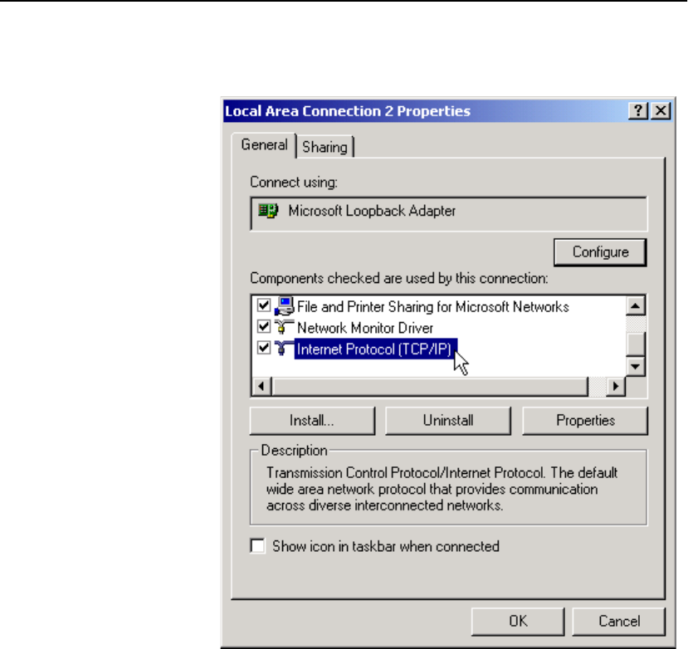Click the Uninstall button
Image resolution: width=688 pixels, height=649 pixels.
click(x=448, y=421)
